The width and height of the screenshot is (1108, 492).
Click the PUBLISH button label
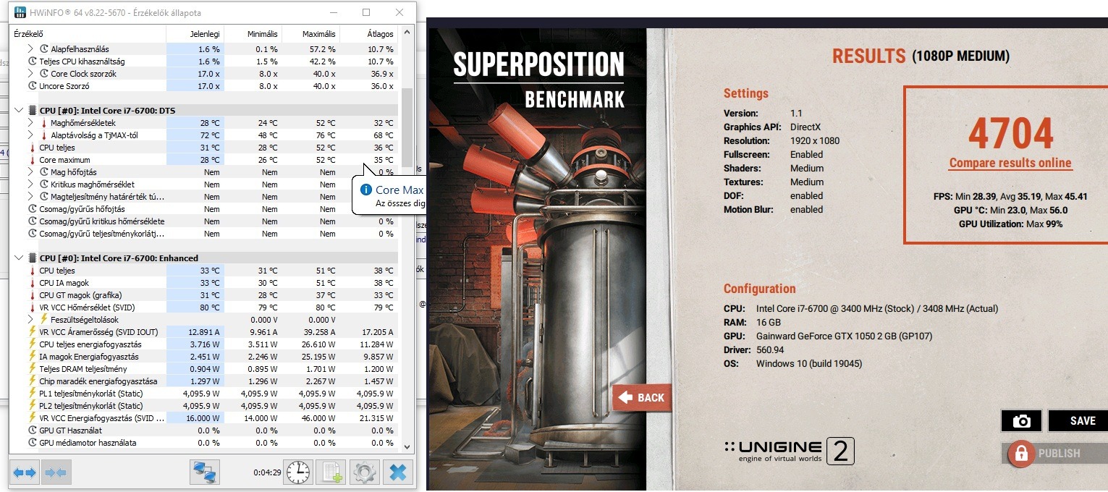1059,454
